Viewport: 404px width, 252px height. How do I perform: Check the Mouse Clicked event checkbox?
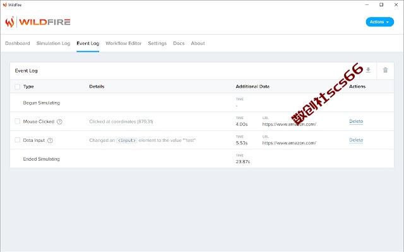[17, 121]
